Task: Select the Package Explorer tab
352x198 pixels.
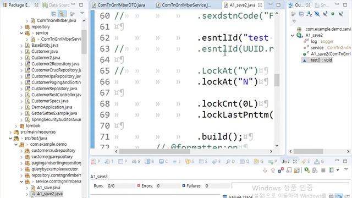Action: 19,5
